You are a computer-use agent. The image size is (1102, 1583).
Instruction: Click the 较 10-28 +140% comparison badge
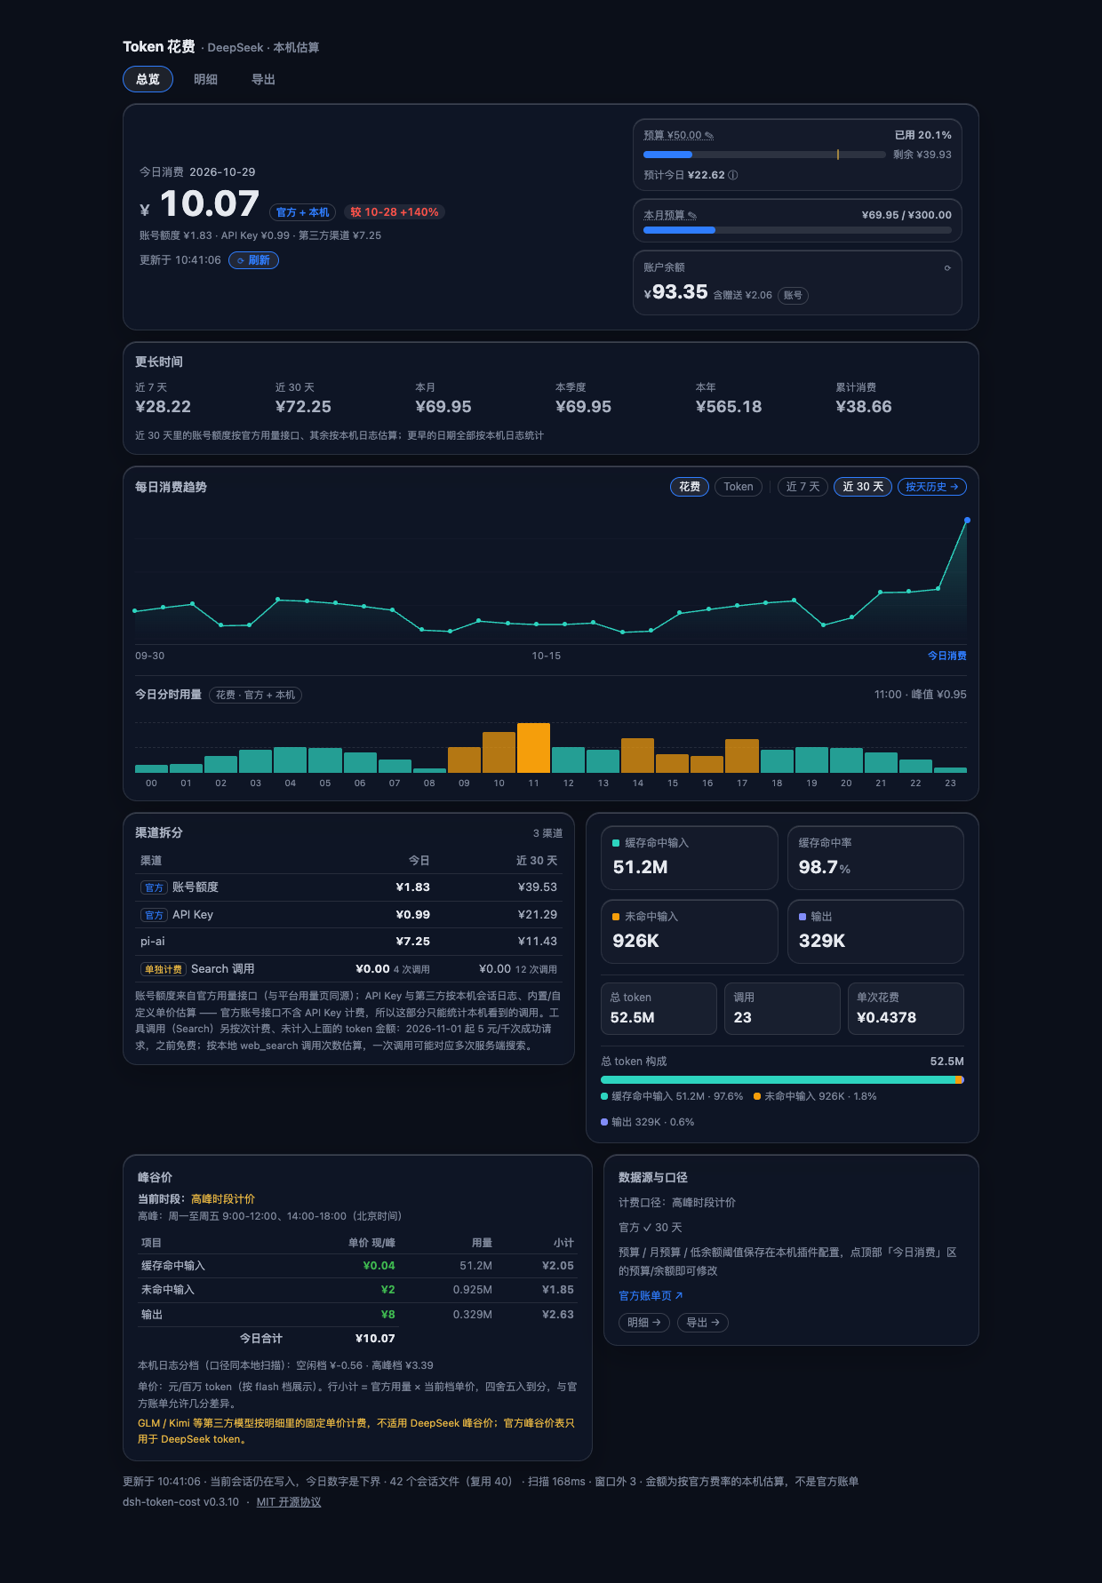pos(395,212)
